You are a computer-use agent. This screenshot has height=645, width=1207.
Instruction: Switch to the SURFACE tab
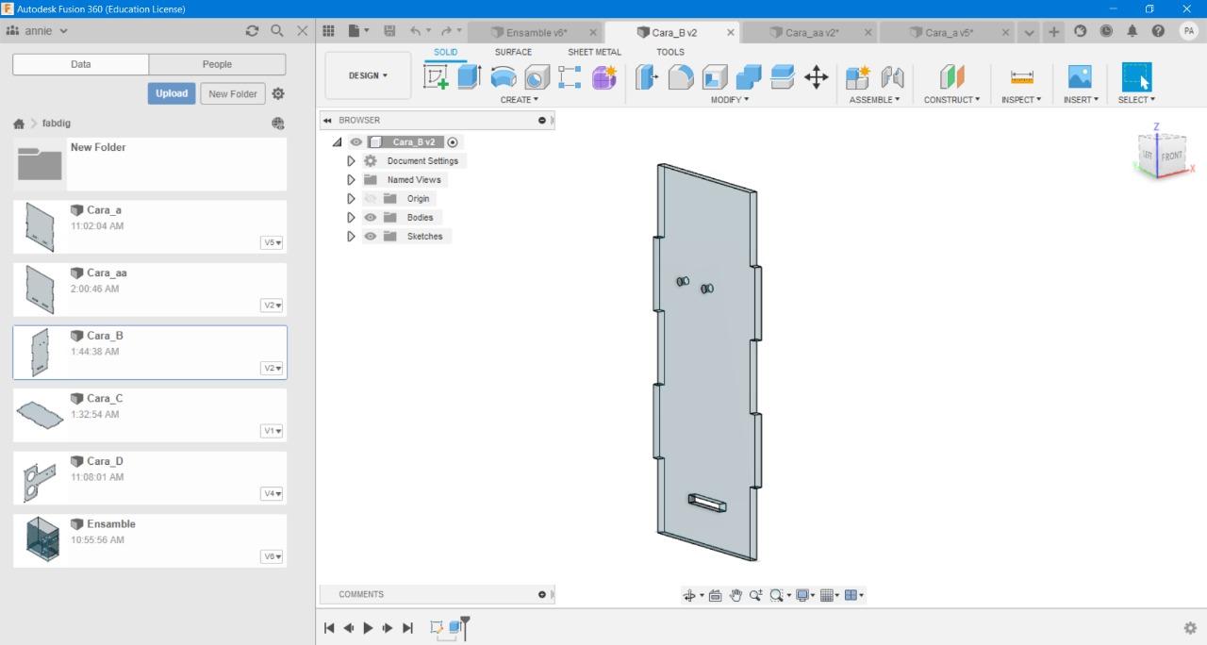513,52
